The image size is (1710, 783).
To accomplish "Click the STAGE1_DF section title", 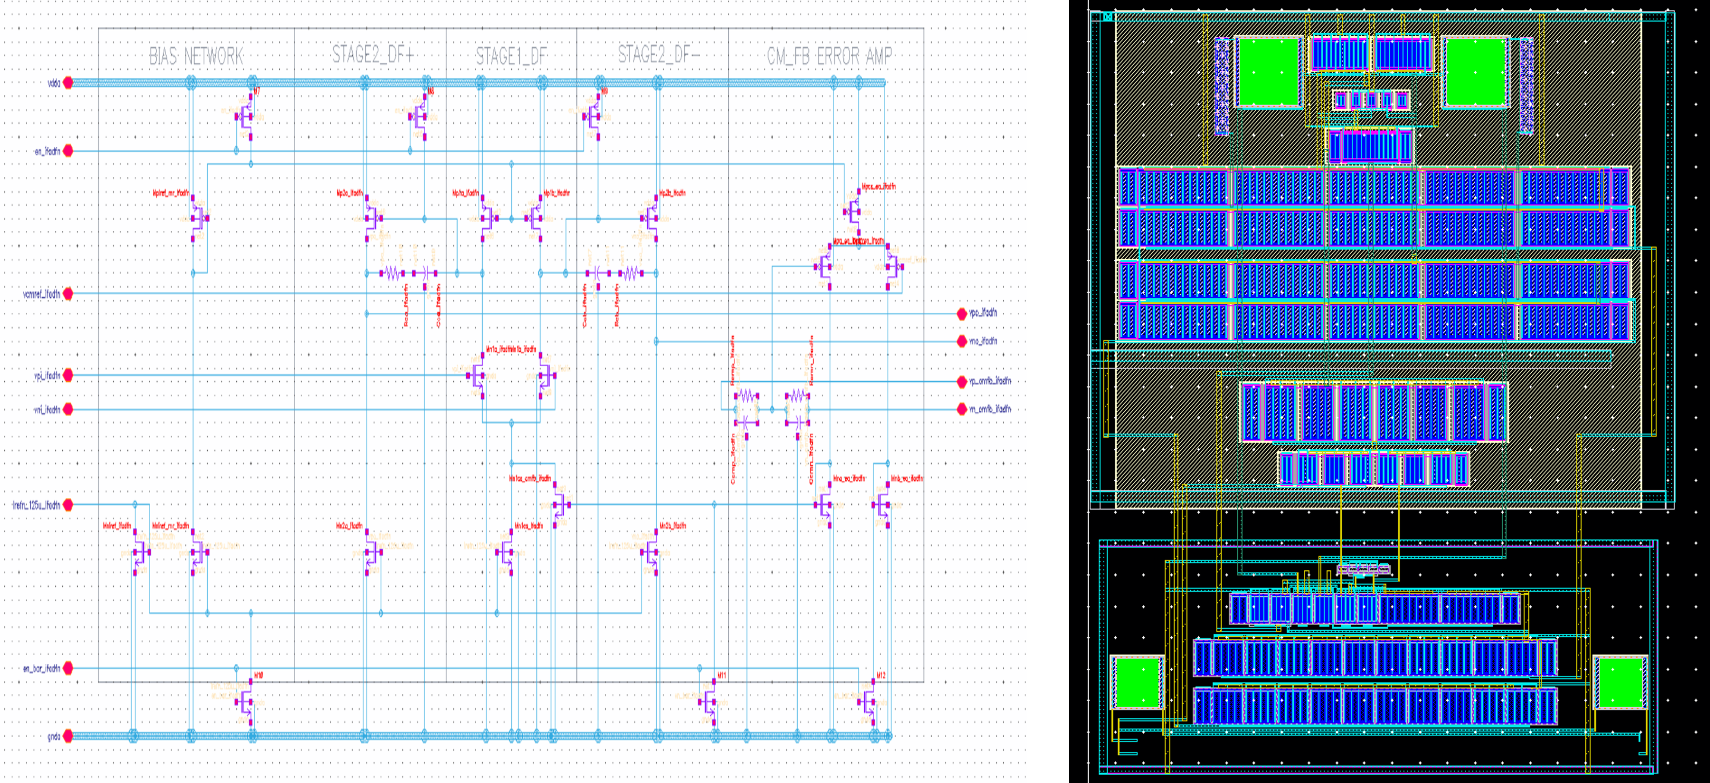I will click(511, 57).
